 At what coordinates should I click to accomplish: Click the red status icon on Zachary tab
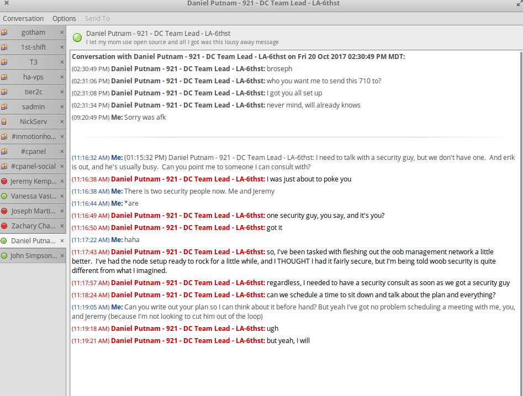click(4, 226)
